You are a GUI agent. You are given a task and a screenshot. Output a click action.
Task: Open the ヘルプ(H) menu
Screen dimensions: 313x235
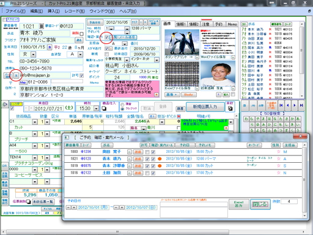click(x=128, y=11)
